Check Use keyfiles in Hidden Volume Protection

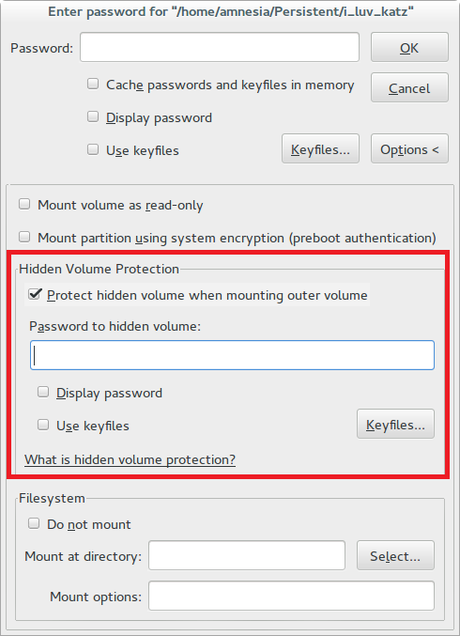(x=43, y=425)
